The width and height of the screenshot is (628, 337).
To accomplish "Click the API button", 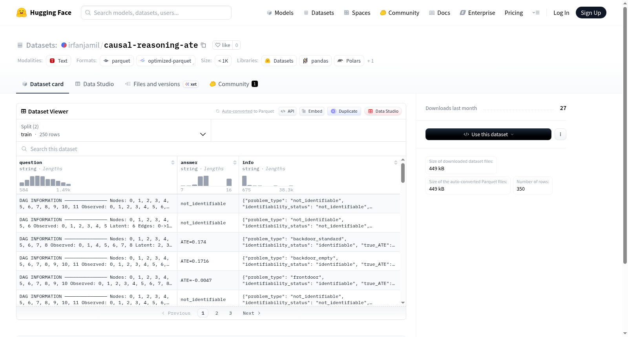I will pos(287,111).
